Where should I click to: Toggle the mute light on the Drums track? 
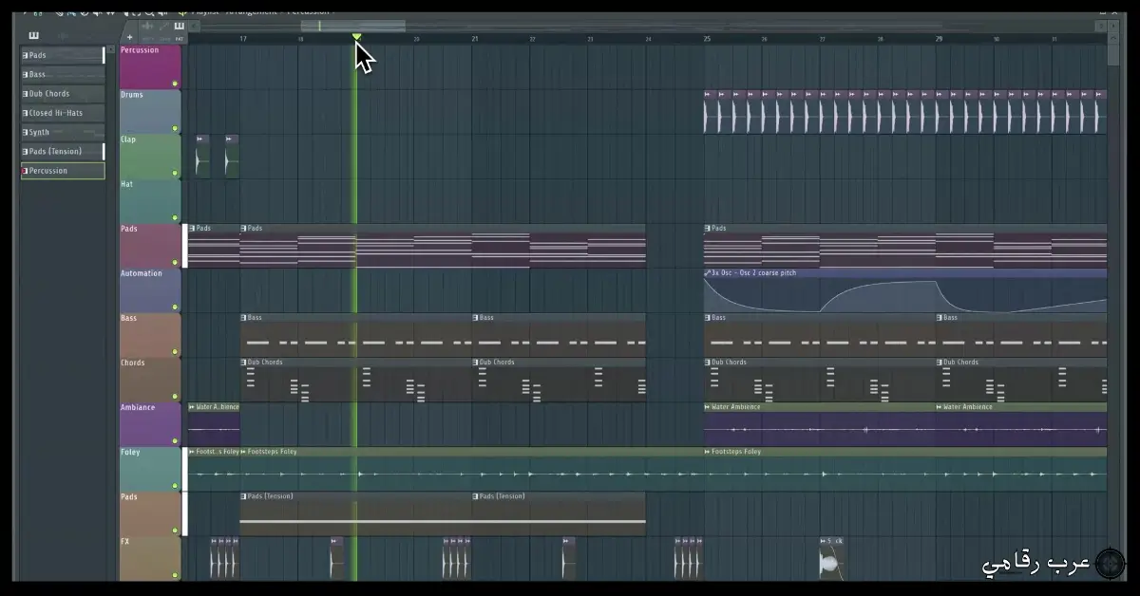(x=174, y=126)
